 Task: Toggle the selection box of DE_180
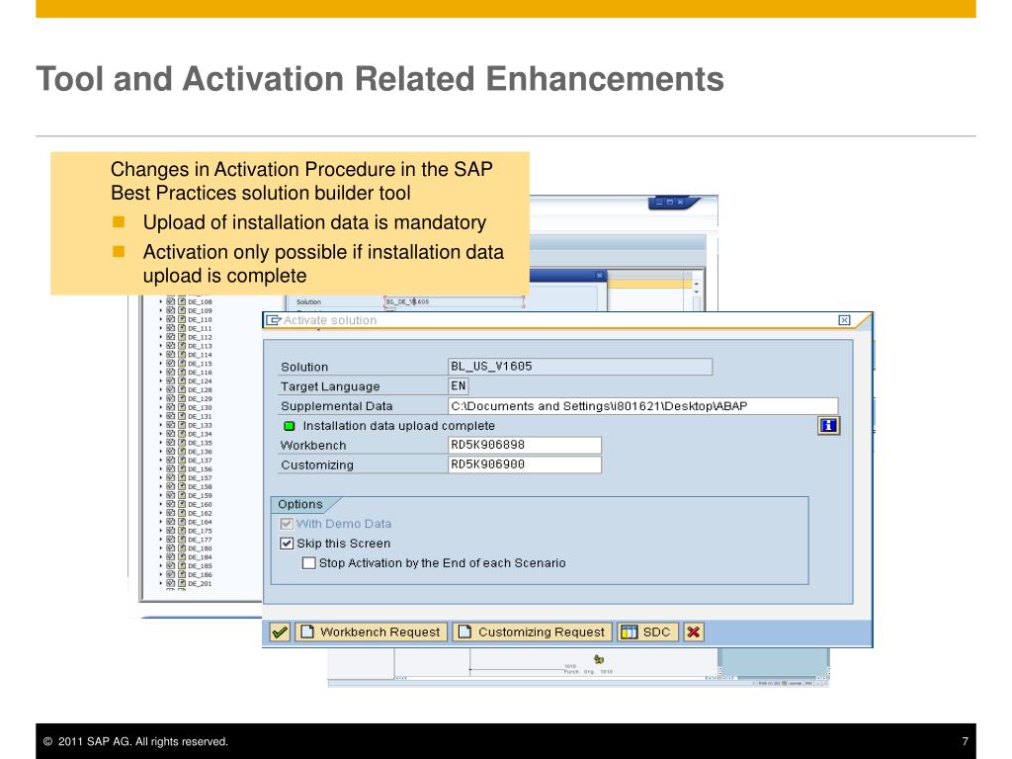point(170,548)
